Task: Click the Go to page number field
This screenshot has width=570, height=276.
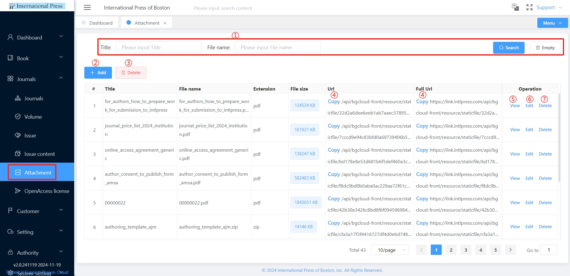Action: pyautogui.click(x=549, y=250)
